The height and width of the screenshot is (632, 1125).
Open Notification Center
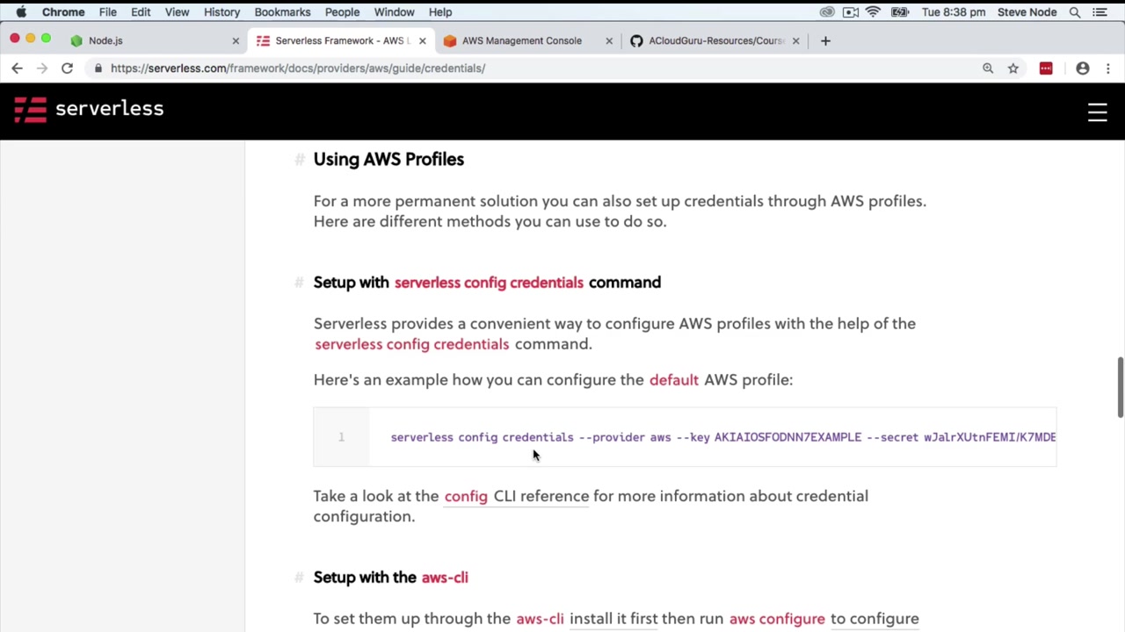tap(1100, 12)
